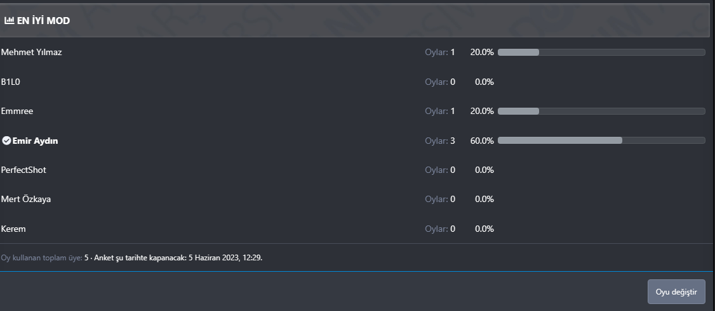Click the Emmree 20% progress bar

click(x=601, y=111)
